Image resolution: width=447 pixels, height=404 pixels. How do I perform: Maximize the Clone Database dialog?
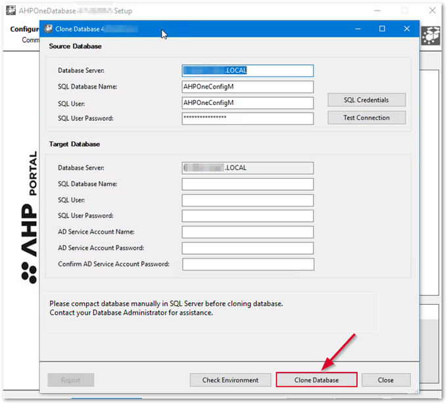[382, 29]
